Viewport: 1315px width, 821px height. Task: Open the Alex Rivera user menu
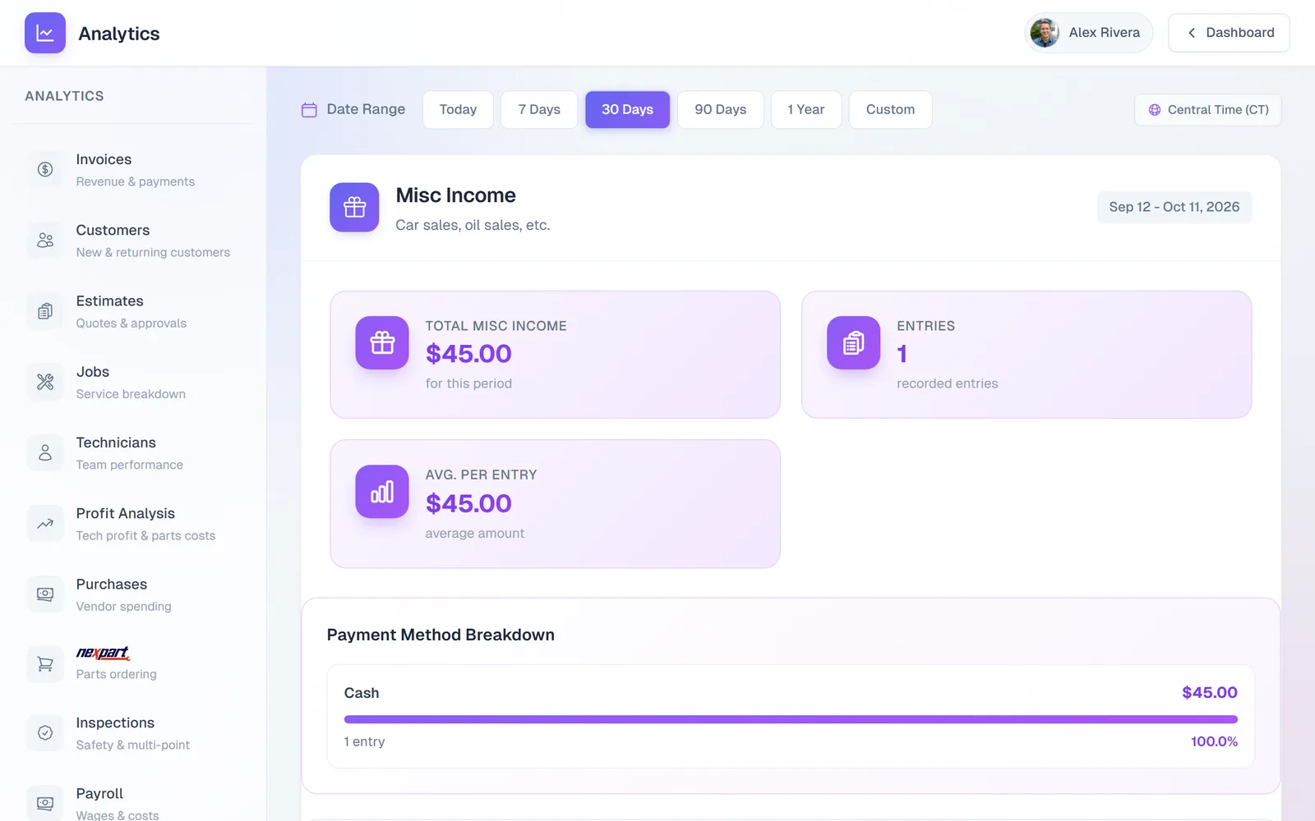click(1089, 33)
